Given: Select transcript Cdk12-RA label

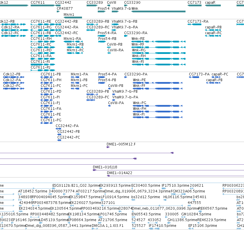Looking at the screenshot, I should point(11,27).
